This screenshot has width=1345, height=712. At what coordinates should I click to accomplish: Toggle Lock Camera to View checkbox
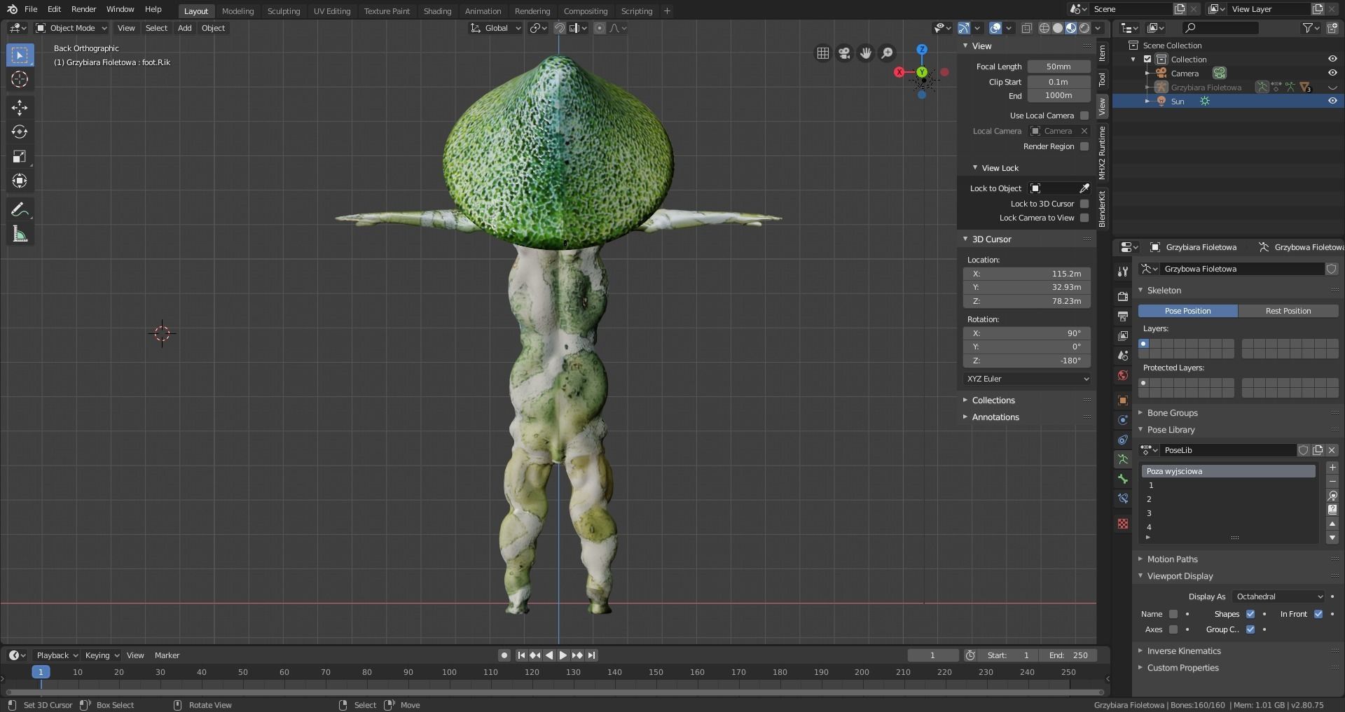point(1084,218)
